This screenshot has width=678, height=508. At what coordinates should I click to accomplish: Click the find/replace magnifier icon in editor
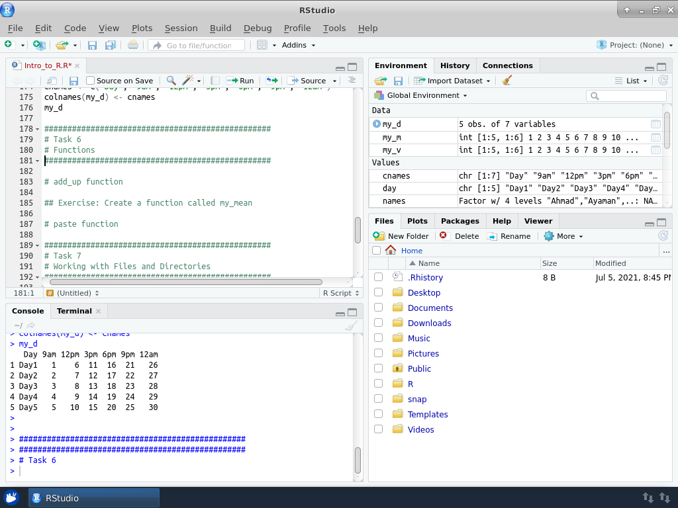[x=171, y=81]
